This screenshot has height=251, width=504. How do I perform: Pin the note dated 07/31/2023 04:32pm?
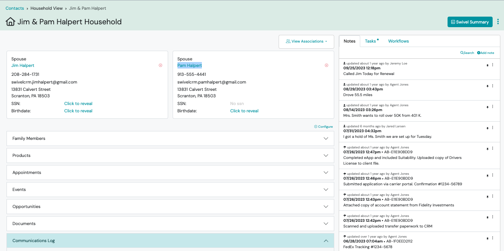[487, 128]
